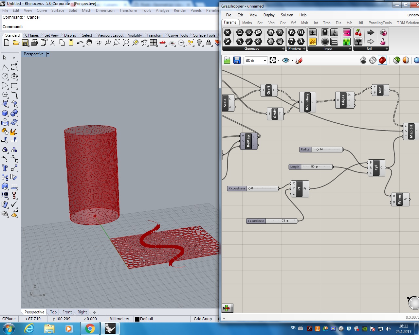The height and width of the screenshot is (335, 419).
Task: Click the padlock icon in Rhino toolbar
Action: (x=209, y=43)
